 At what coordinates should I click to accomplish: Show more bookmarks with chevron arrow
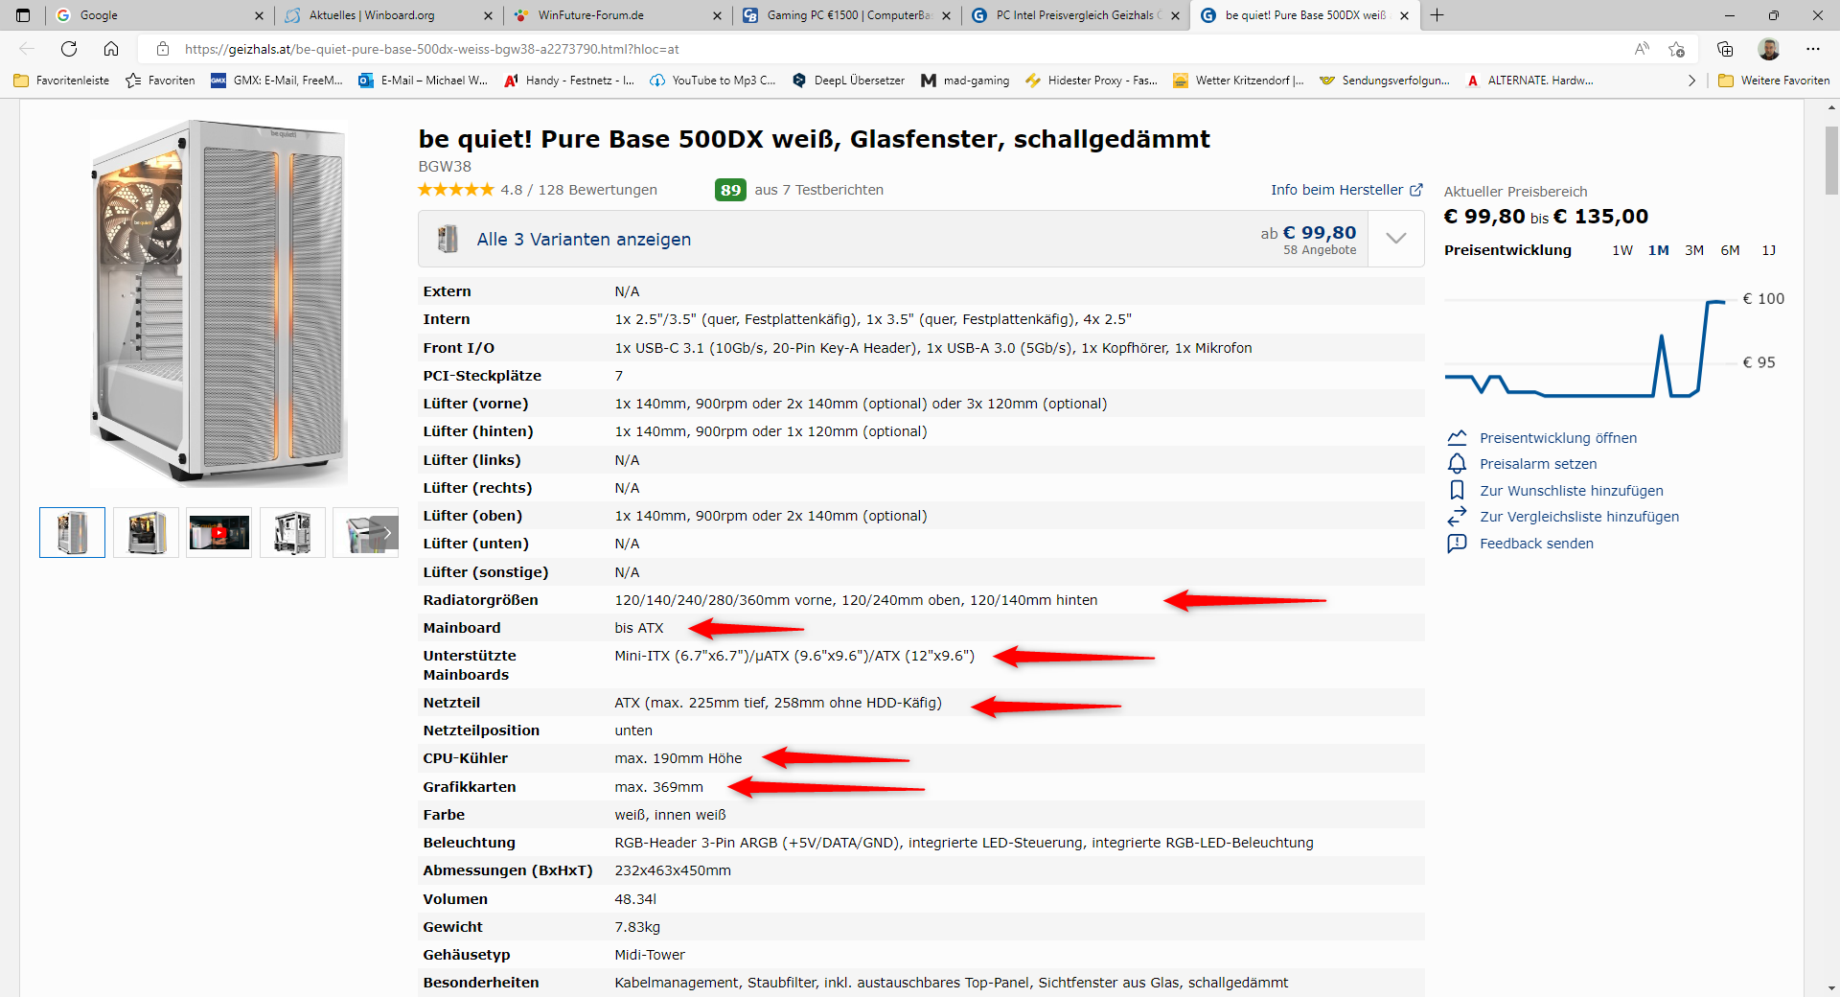coord(1691,81)
